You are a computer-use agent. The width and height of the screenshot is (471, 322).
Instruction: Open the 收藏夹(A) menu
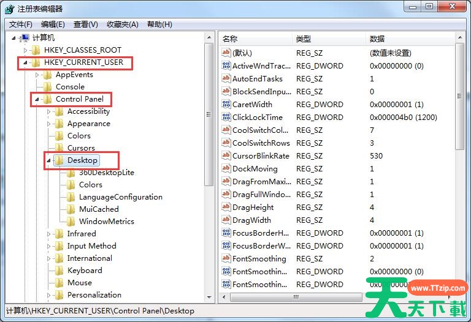pos(123,24)
